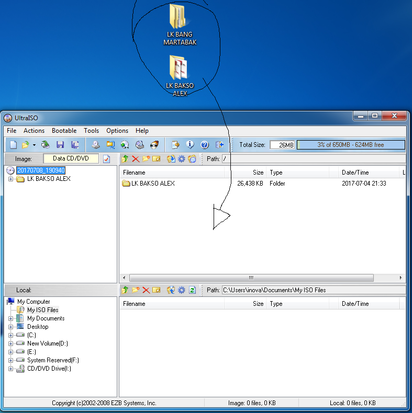Click the Up folder icon in Local toolbar
The width and height of the screenshot is (412, 413).
pos(125,290)
